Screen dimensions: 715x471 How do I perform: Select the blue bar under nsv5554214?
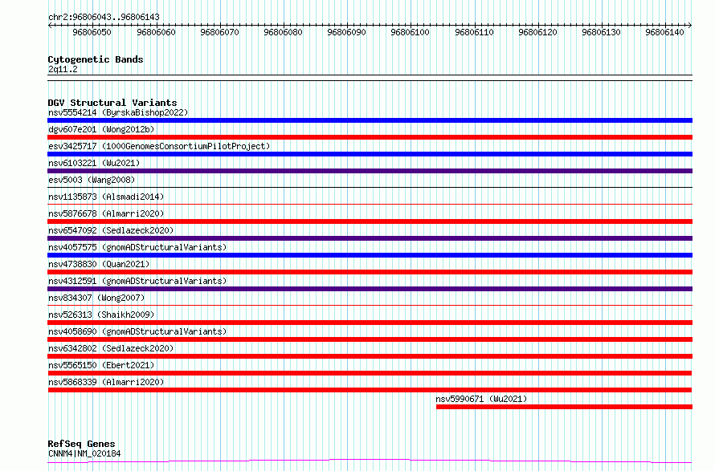(370, 120)
